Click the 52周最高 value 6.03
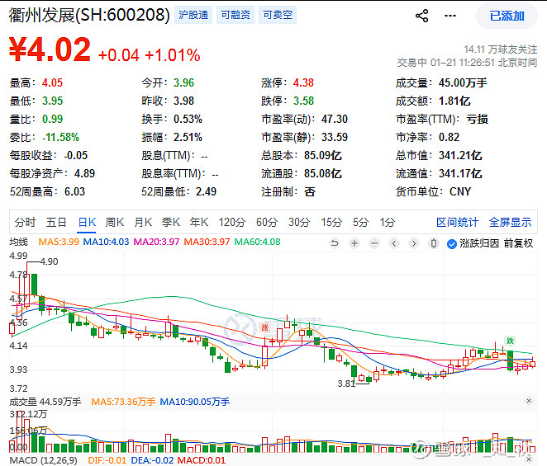 [74, 191]
